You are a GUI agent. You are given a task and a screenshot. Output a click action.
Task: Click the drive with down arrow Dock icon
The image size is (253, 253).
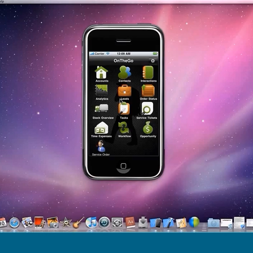[x=143, y=222]
